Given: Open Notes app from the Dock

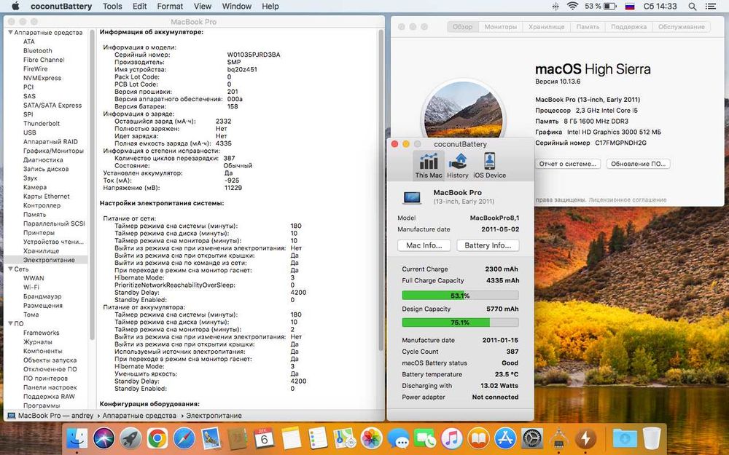Looking at the screenshot, I should point(292,438).
